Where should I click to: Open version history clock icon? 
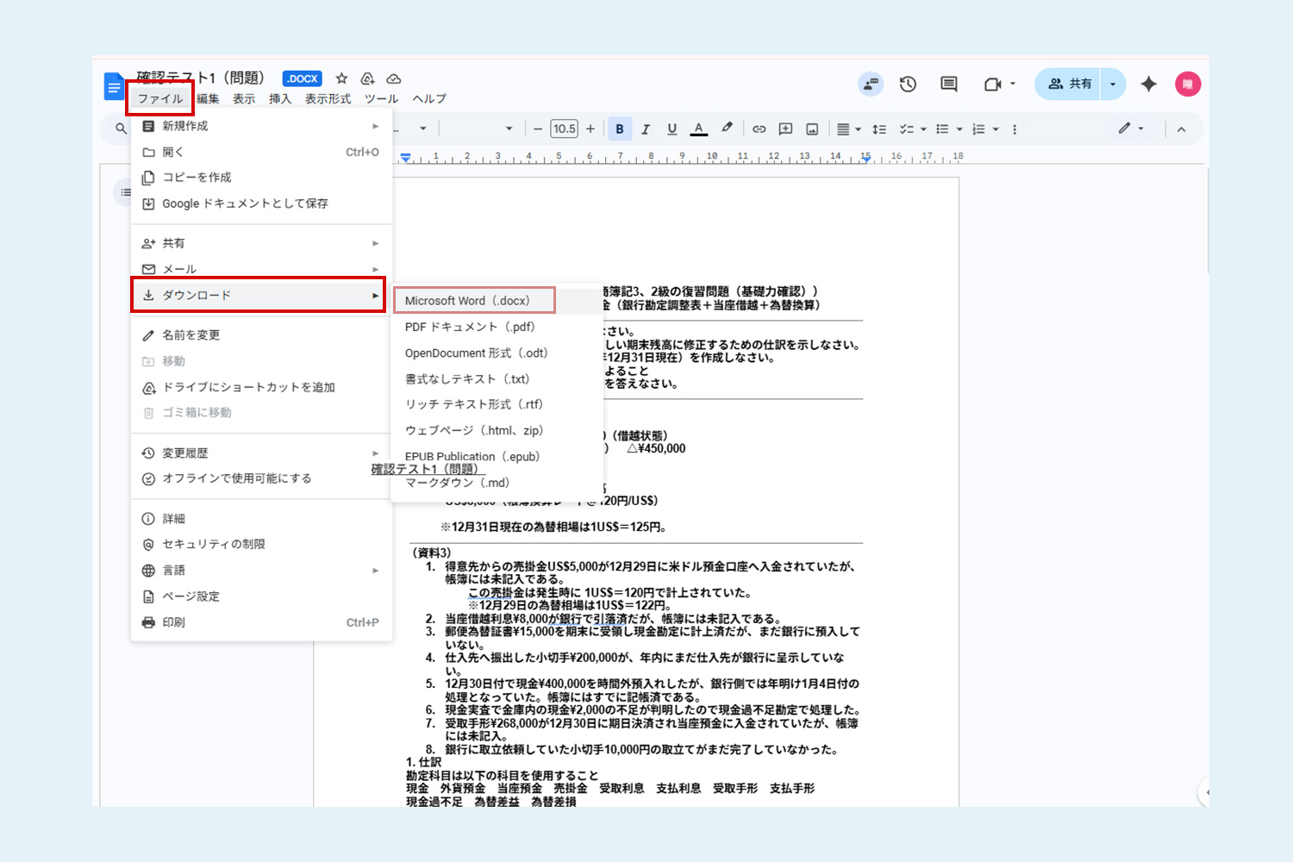point(908,84)
